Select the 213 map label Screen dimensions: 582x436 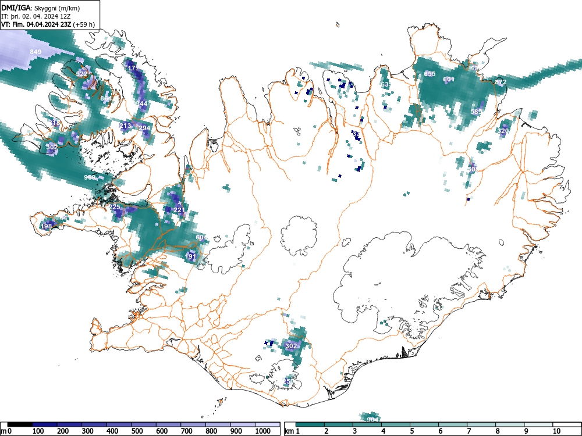tap(126, 126)
